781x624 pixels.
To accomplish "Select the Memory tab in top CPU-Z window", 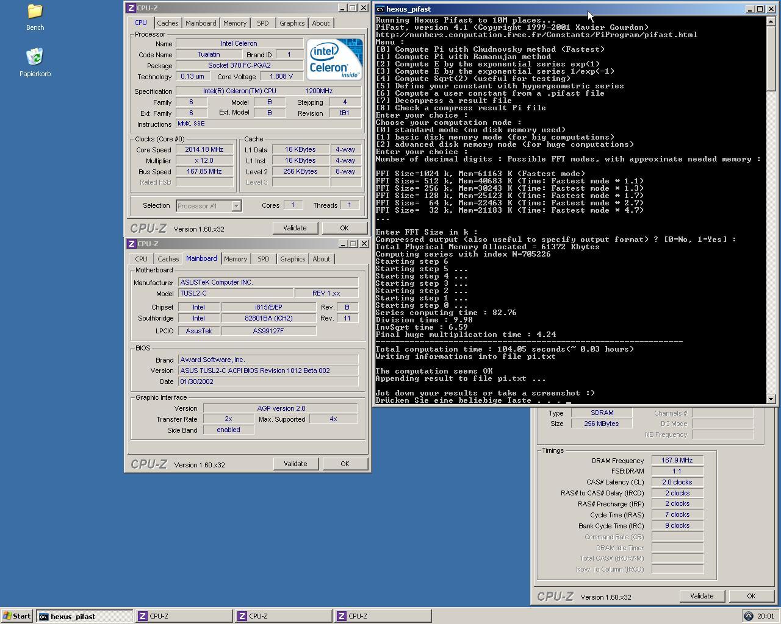I will pyautogui.click(x=235, y=23).
